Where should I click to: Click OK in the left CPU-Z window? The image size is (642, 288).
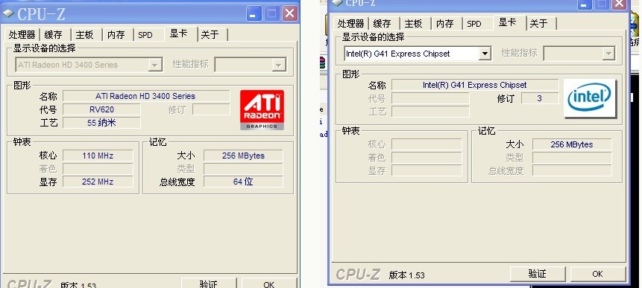(x=268, y=284)
